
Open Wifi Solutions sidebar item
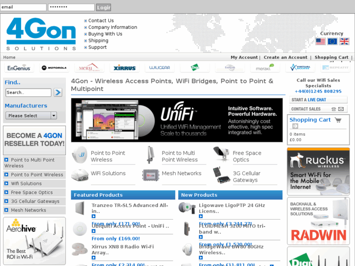coord(34,184)
